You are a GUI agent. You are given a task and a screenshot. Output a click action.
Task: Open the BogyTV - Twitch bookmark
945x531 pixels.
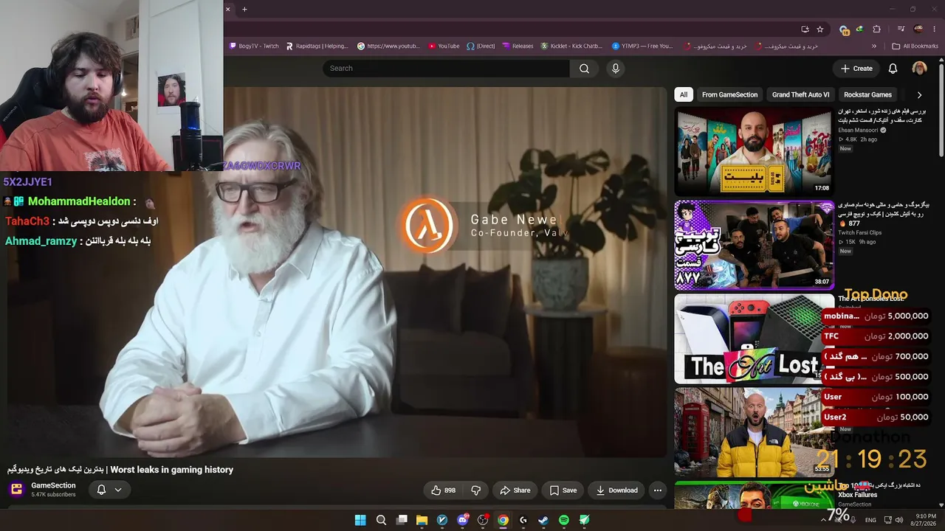(254, 46)
